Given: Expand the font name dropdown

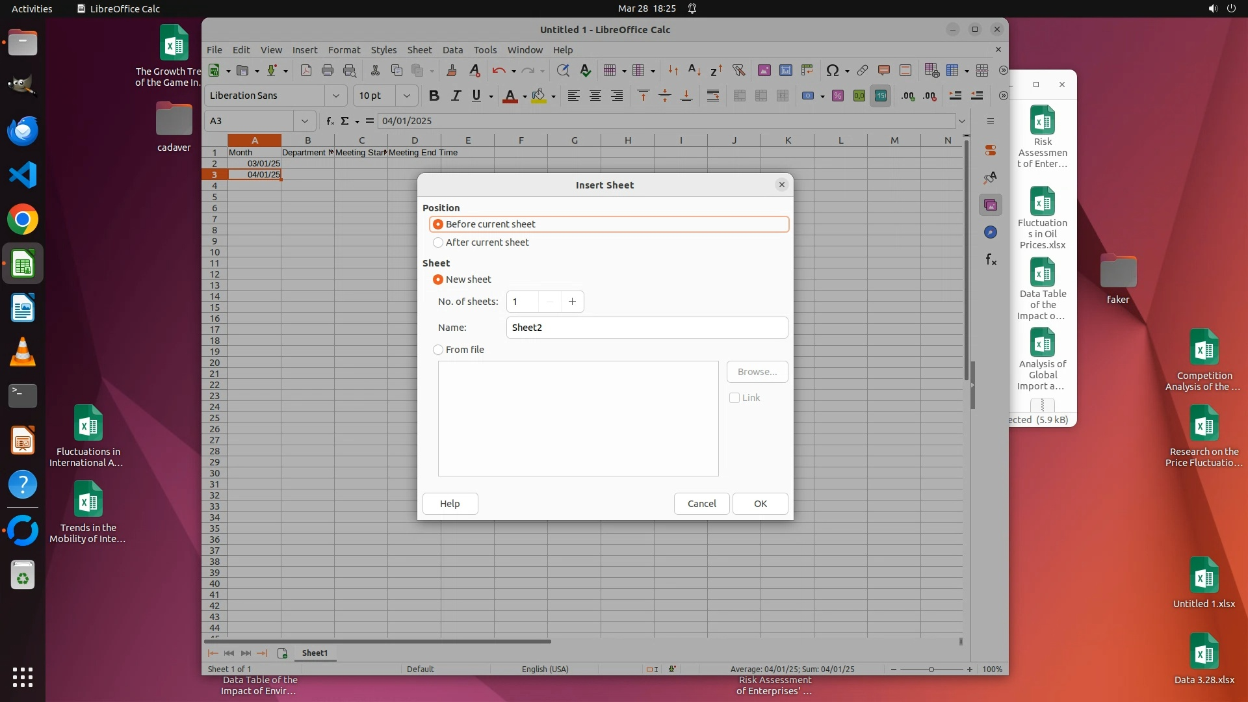Looking at the screenshot, I should click(x=335, y=96).
